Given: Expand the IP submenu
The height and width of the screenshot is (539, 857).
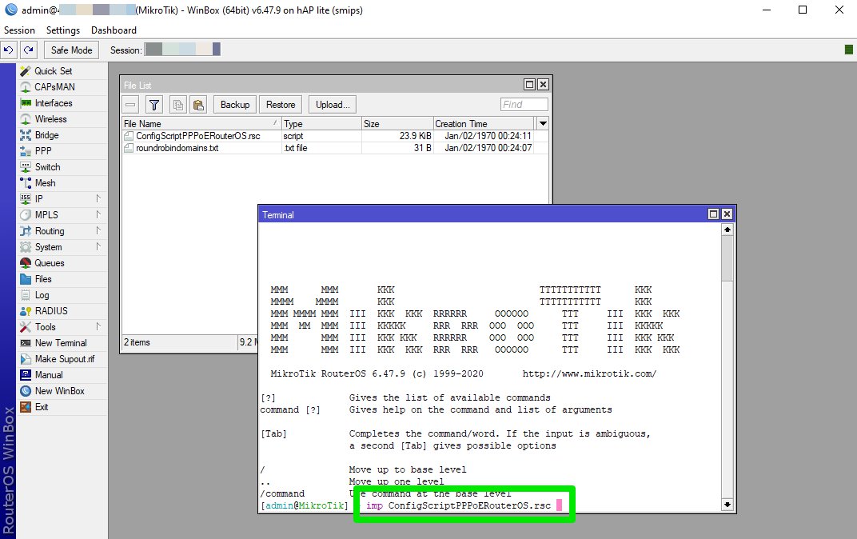Looking at the screenshot, I should (38, 199).
